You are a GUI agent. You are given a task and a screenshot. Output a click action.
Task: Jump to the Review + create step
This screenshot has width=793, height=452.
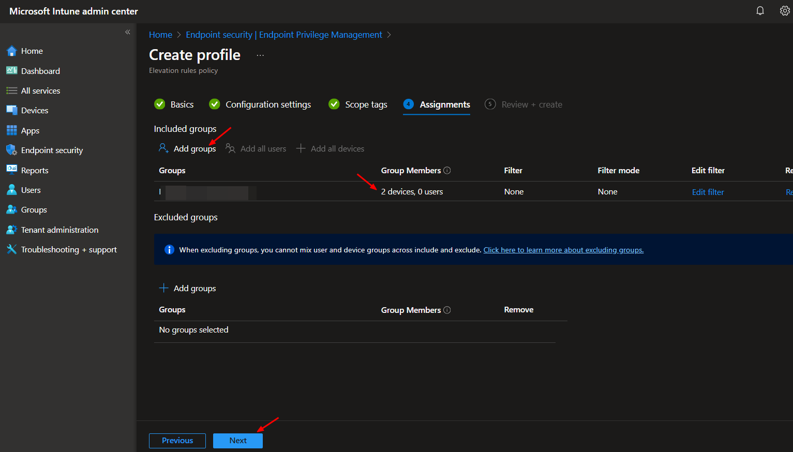[523, 104]
